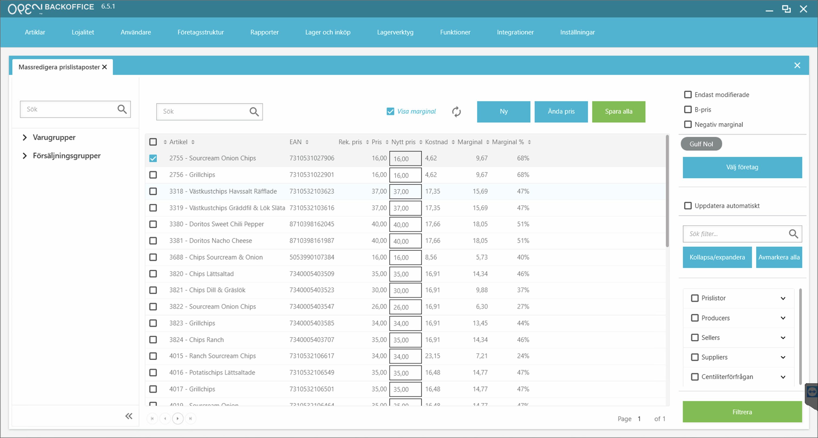This screenshot has height=438, width=818.
Task: Expand the Suppliers filter dropdown arrow
Action: click(783, 357)
